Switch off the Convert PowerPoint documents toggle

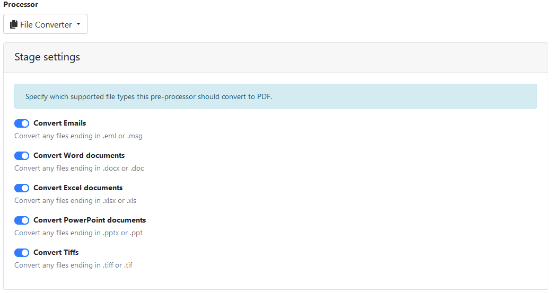point(22,220)
